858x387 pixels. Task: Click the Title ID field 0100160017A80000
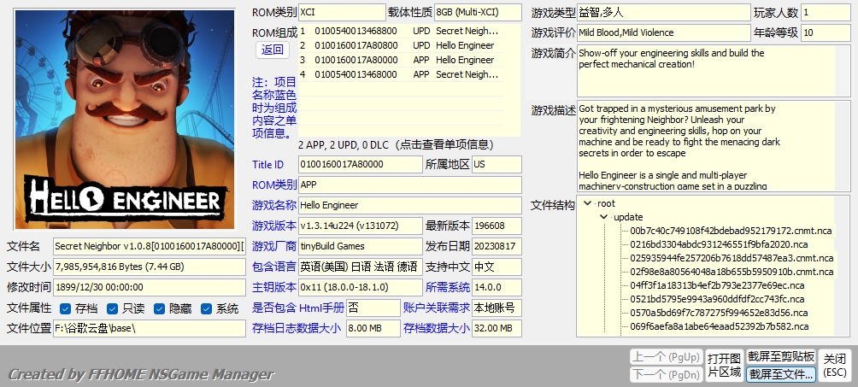click(x=360, y=164)
